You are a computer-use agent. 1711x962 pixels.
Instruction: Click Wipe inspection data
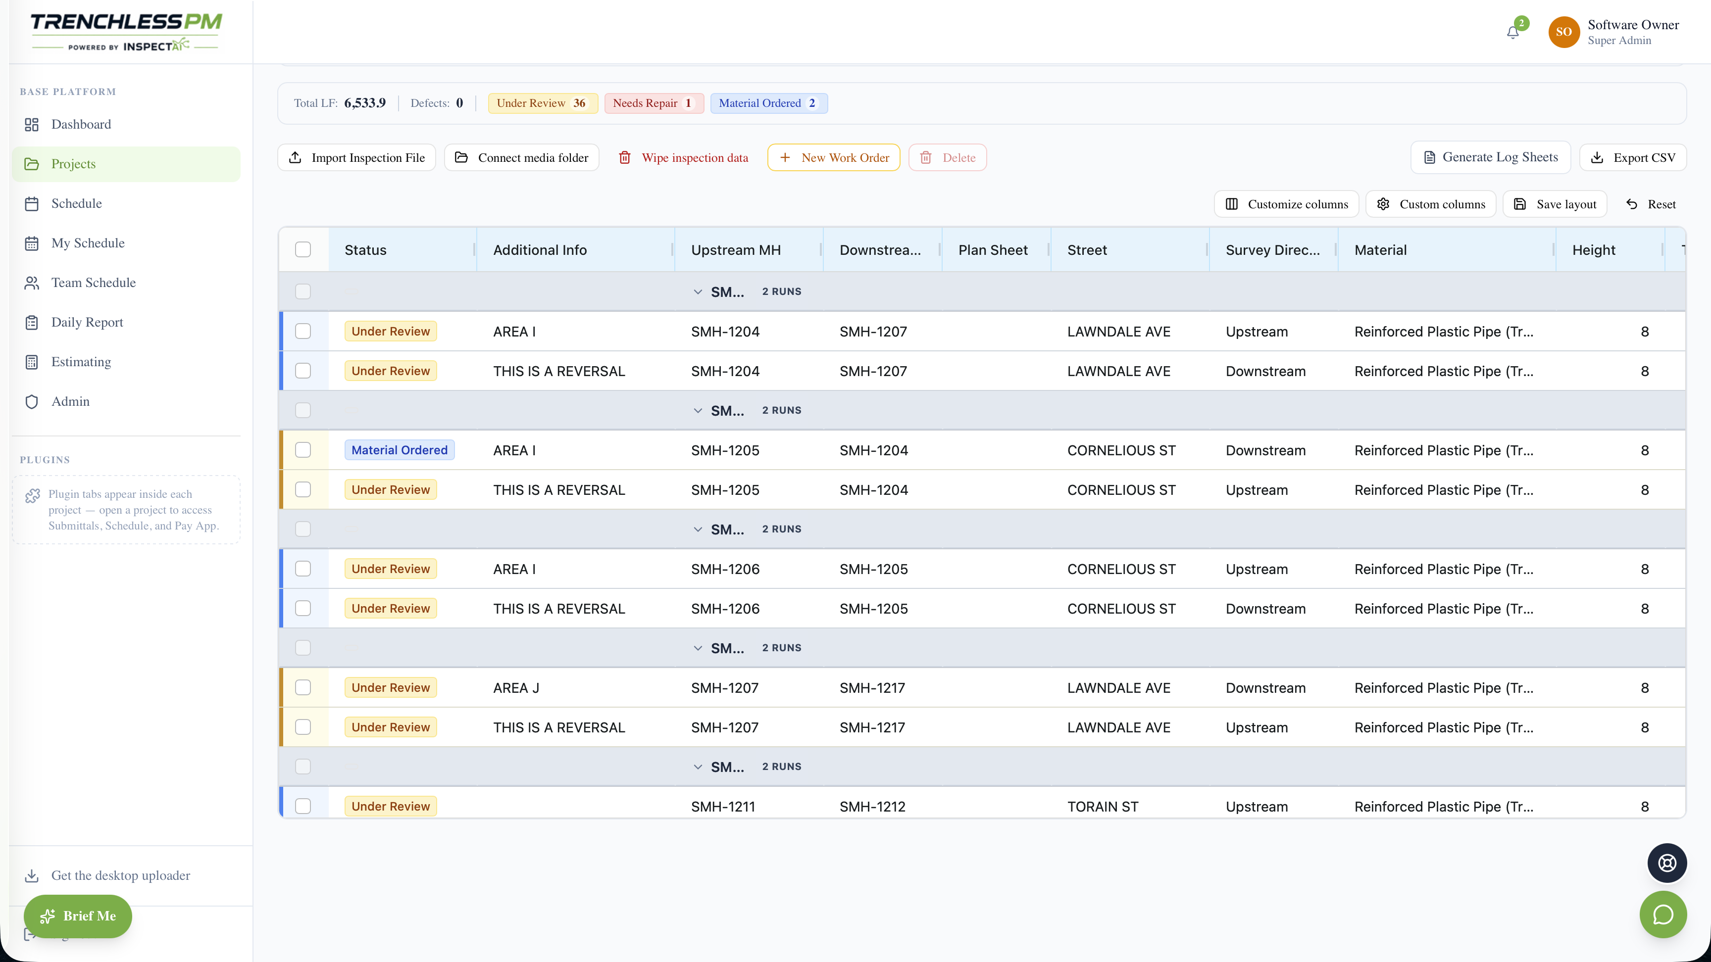(683, 157)
